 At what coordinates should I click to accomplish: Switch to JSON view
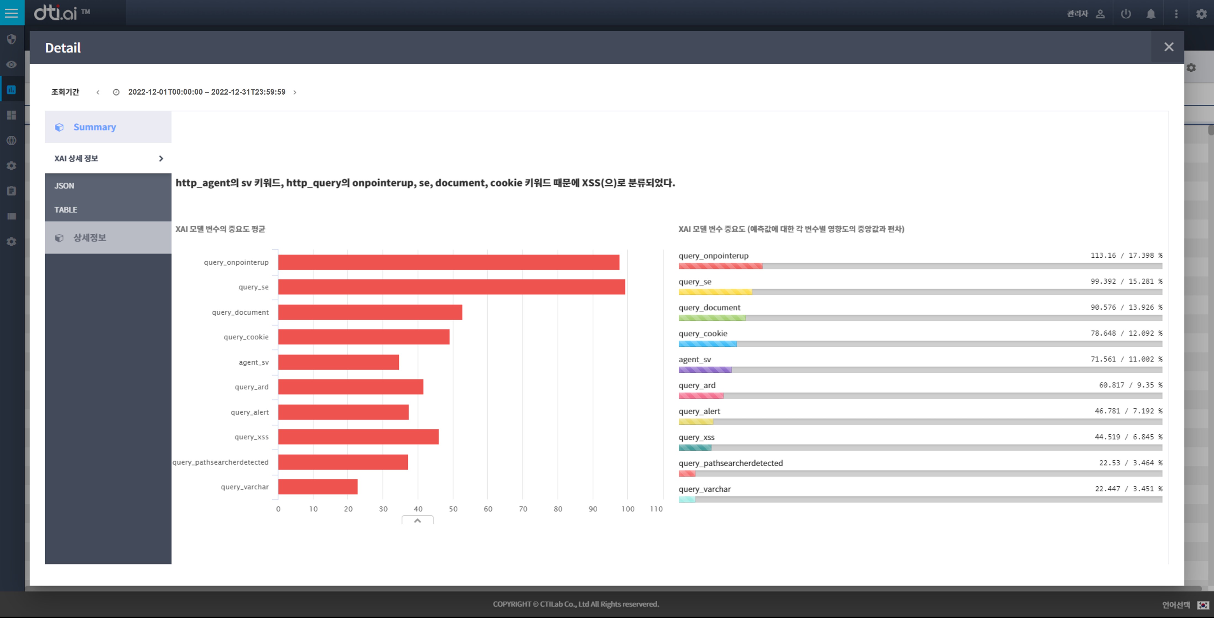coord(65,186)
